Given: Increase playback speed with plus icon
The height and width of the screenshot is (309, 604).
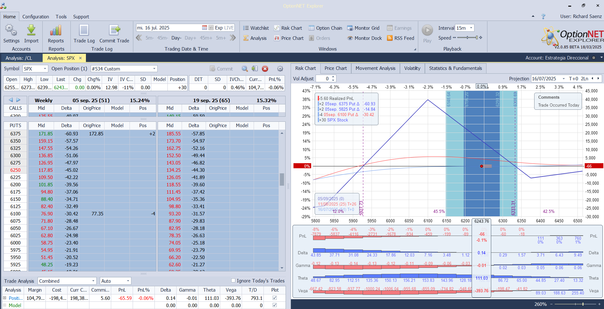Looking at the screenshot, I should (x=481, y=38).
